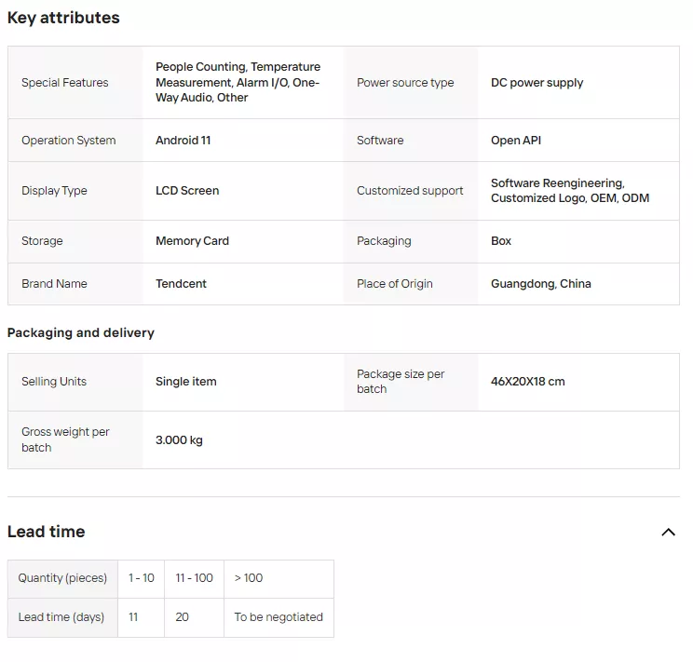
Task: Click the Customized support label
Action: click(410, 191)
